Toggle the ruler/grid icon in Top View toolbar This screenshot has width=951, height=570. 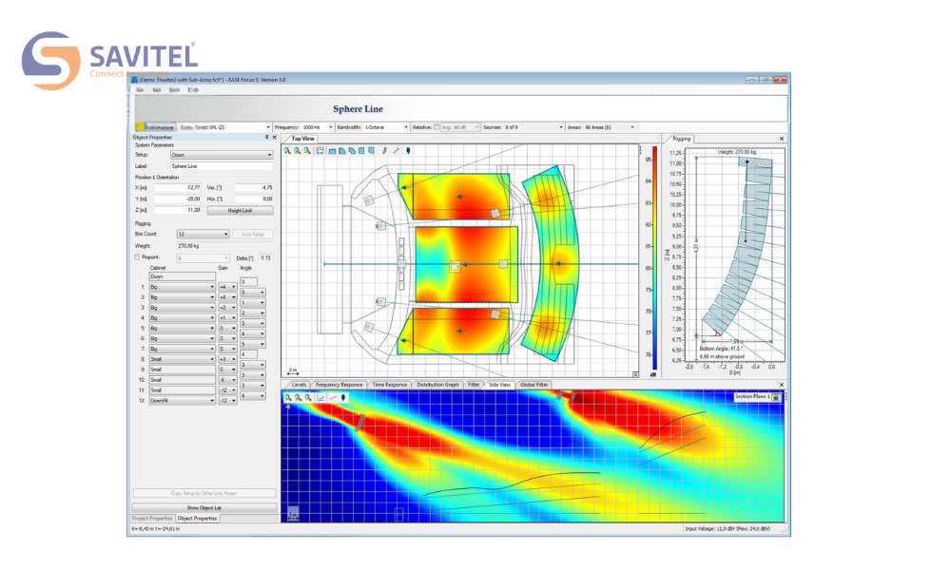320,151
